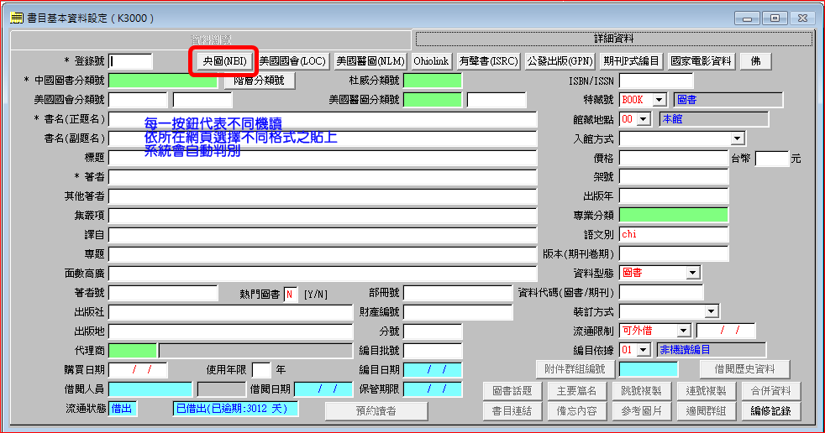The image size is (825, 433).
Task: Expand the 館藏地點 00 dropdown
Action: (644, 119)
